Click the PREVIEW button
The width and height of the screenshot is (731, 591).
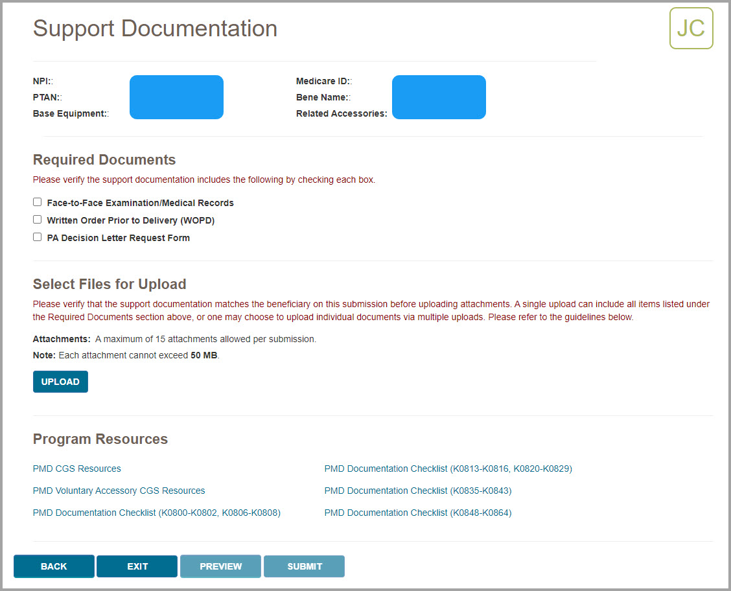click(220, 566)
